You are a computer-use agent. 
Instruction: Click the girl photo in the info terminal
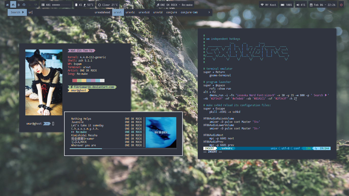[44, 82]
